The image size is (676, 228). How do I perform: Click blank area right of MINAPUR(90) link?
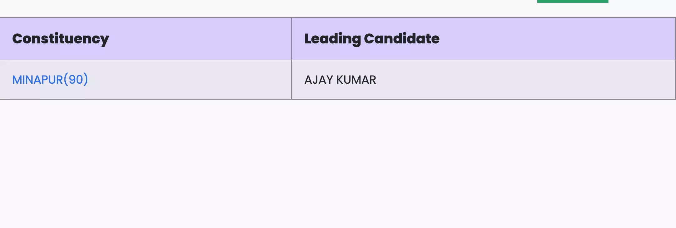pos(188,80)
